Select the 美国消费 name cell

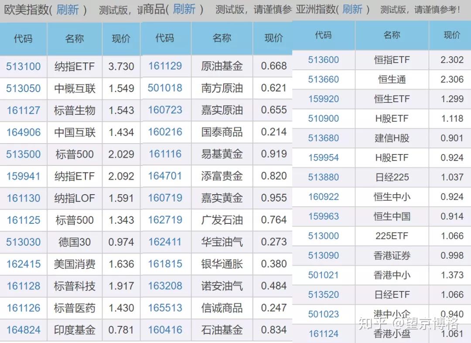75,264
